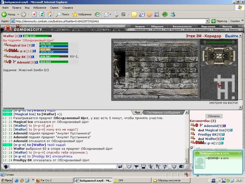
Task: Click the orange @ toolbar icon
Action: pyautogui.click(x=149, y=14)
